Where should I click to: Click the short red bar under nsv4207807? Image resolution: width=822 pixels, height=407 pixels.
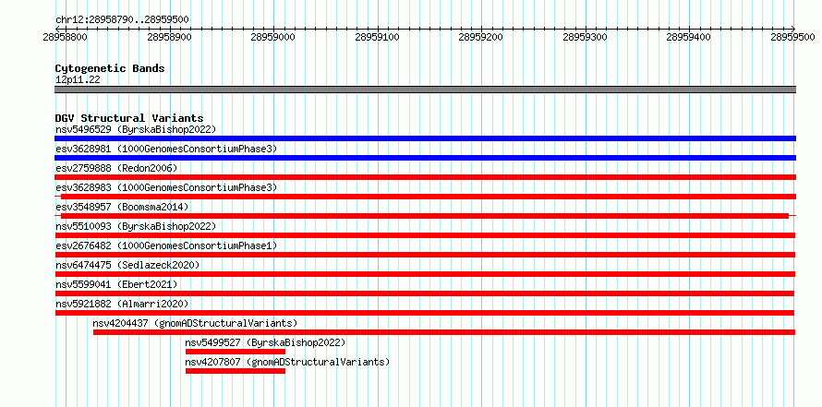pos(236,371)
